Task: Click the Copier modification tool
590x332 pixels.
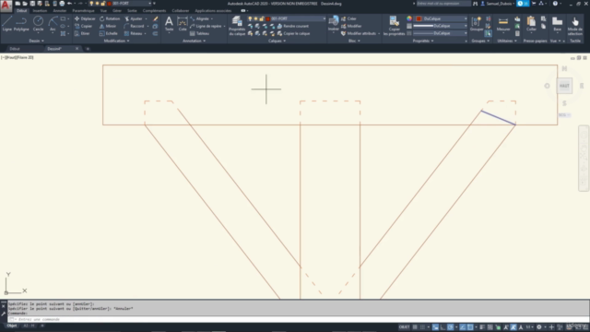Action: (84, 26)
